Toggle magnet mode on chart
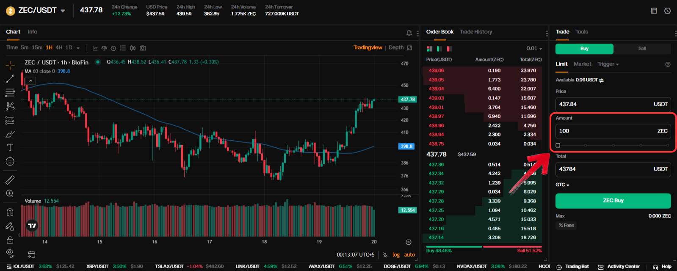This screenshot has width=677, height=271. 10,212
